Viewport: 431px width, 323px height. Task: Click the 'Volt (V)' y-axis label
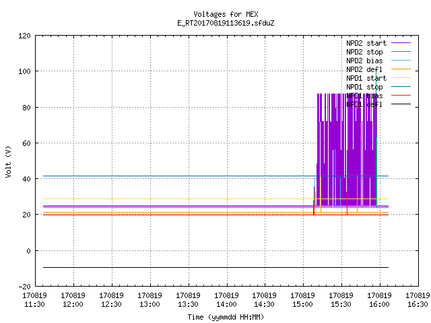(x=8, y=161)
